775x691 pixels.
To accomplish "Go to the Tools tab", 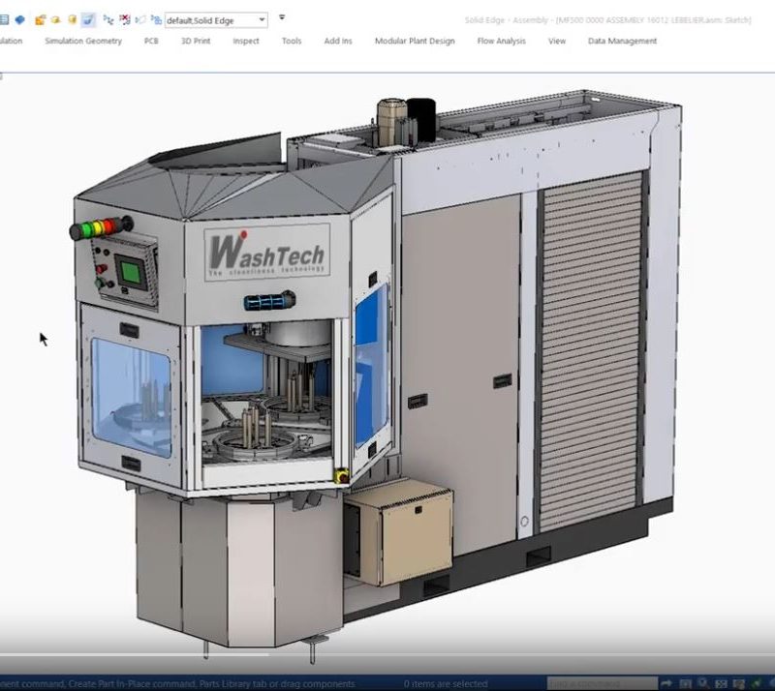I will coord(292,41).
